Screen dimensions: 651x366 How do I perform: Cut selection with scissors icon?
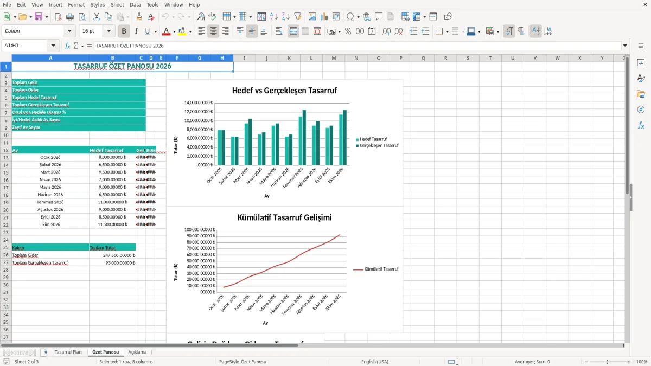tap(96, 17)
